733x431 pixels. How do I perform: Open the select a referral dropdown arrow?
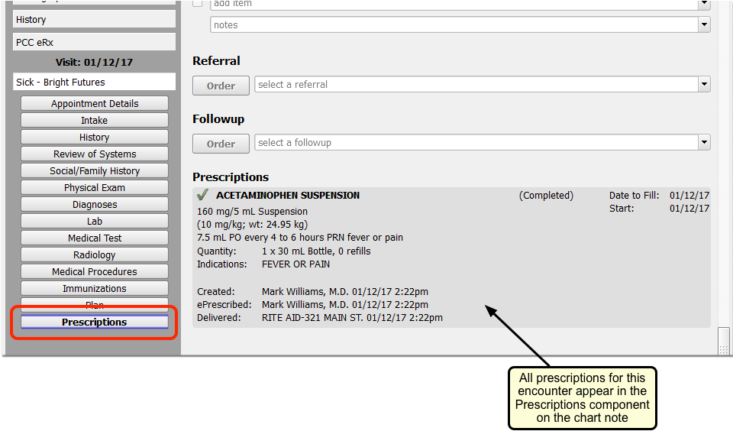pos(704,85)
